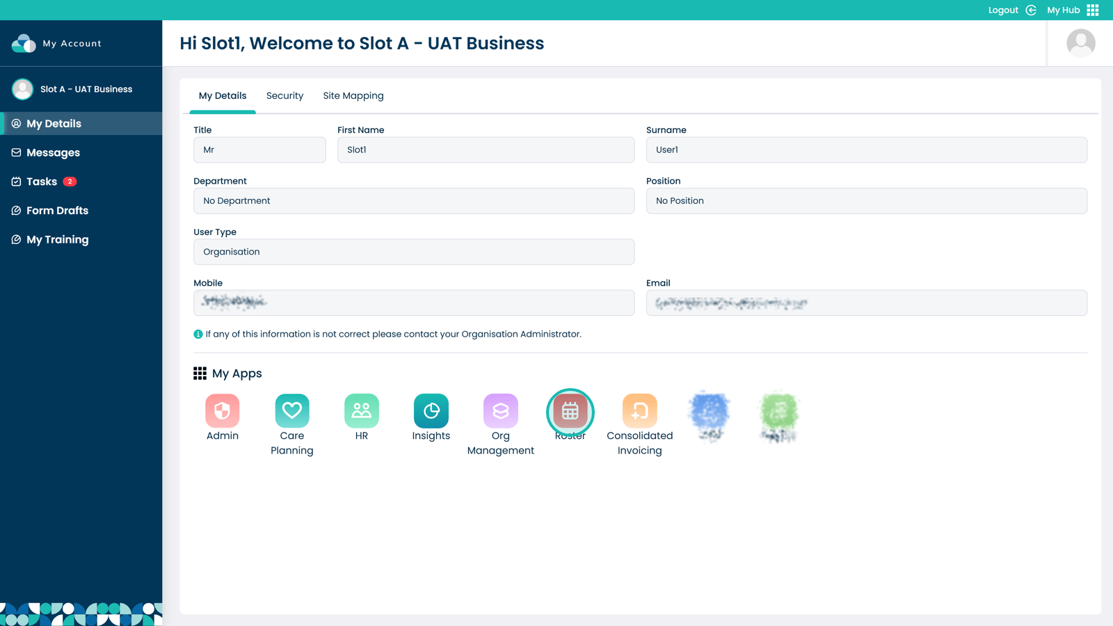
Task: Open the Admin app icon
Action: pyautogui.click(x=223, y=411)
